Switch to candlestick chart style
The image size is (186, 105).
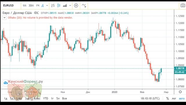(59, 6)
